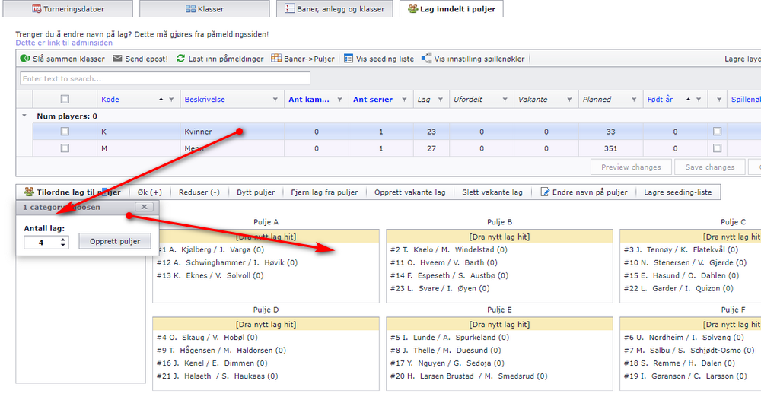Image resolution: width=761 pixels, height=400 pixels.
Task: Open filter on Ant kam... column
Action: pos(339,100)
